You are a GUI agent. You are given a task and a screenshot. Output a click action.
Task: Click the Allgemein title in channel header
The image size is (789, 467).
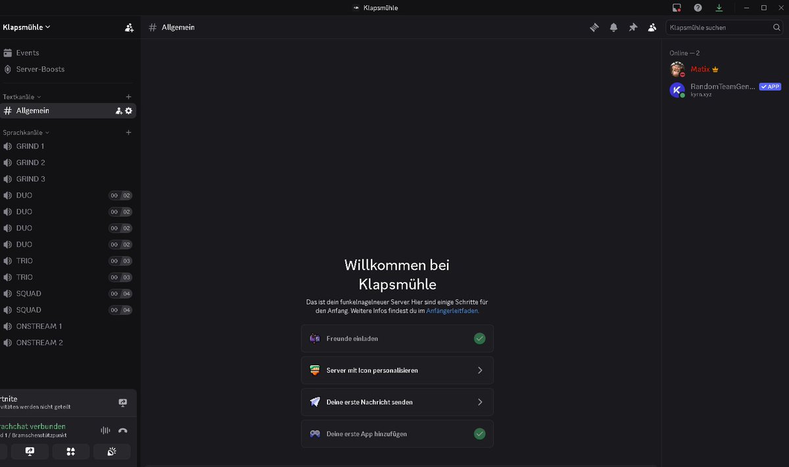pyautogui.click(x=178, y=28)
